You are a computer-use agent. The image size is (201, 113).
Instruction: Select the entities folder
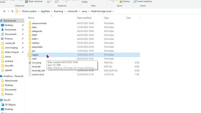[x=35, y=43]
